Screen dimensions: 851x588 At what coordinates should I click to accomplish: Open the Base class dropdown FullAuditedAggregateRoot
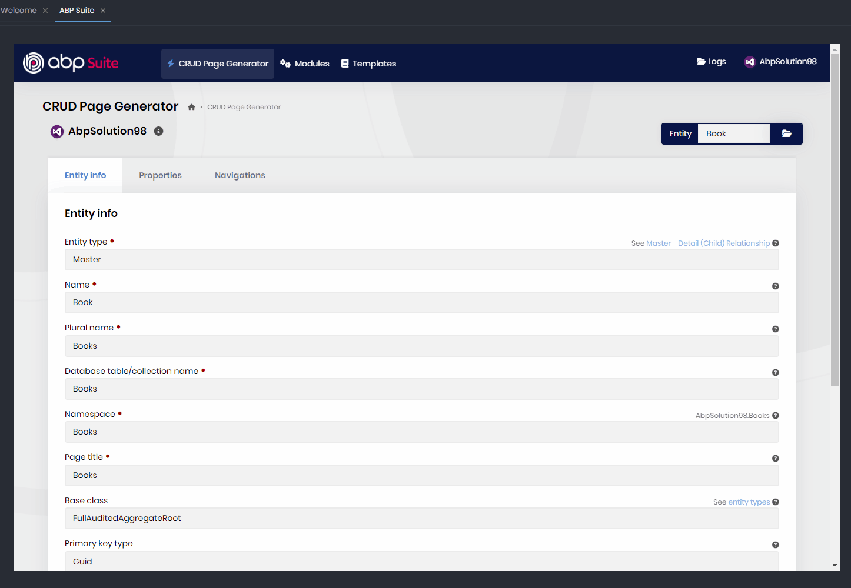click(422, 519)
